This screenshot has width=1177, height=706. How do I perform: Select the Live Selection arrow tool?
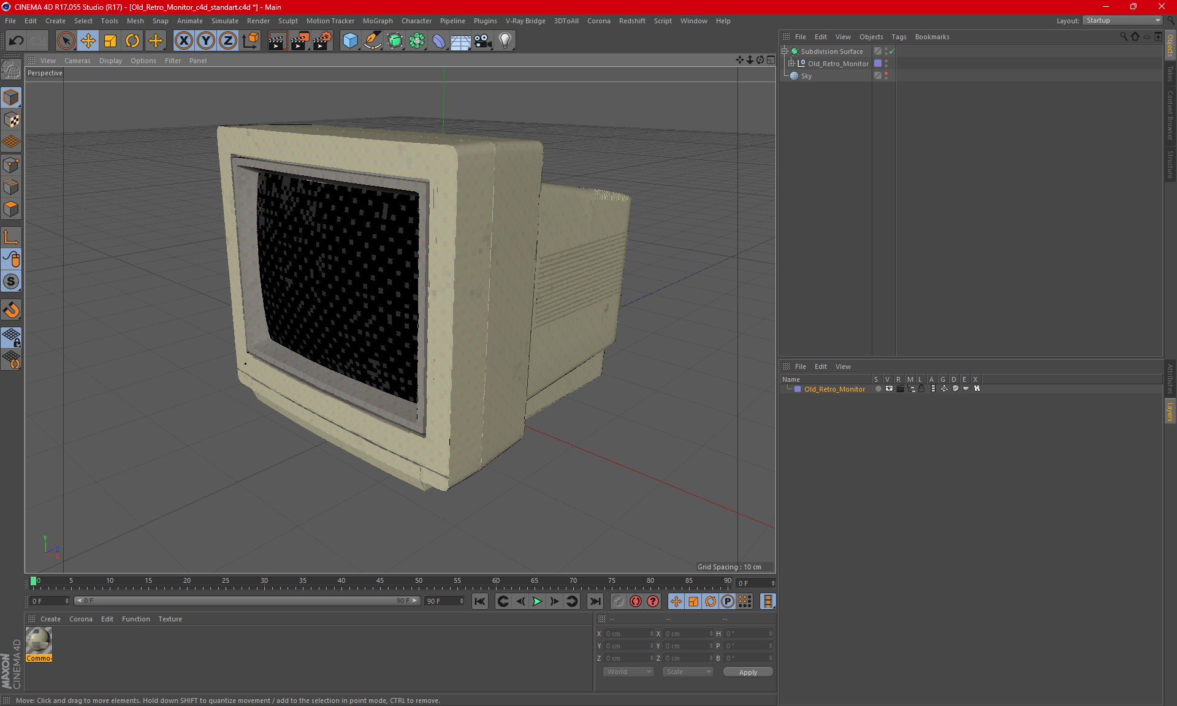(66, 41)
